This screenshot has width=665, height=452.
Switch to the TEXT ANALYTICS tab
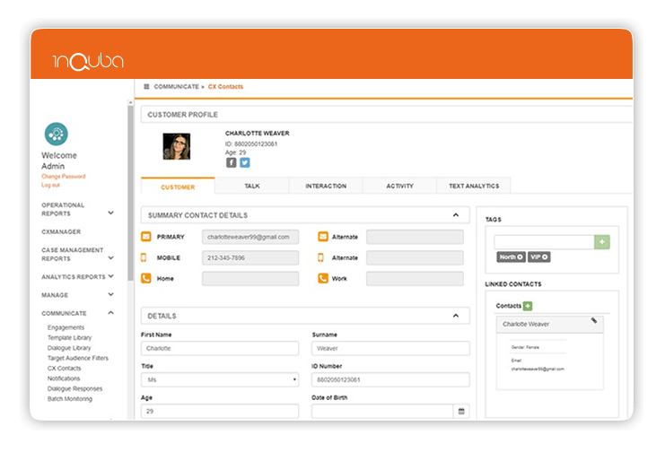(x=474, y=186)
